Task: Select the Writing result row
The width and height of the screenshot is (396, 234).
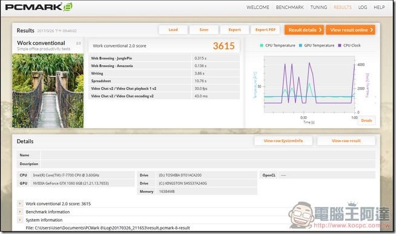Action: [x=164, y=73]
